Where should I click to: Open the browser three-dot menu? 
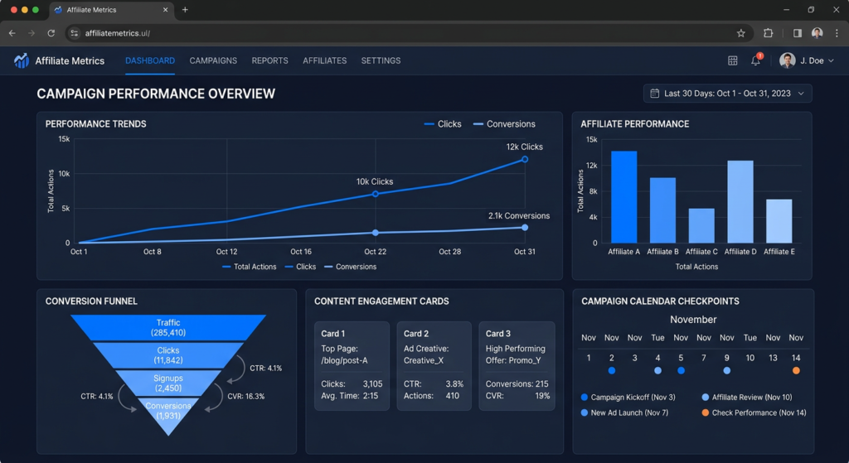(x=837, y=33)
